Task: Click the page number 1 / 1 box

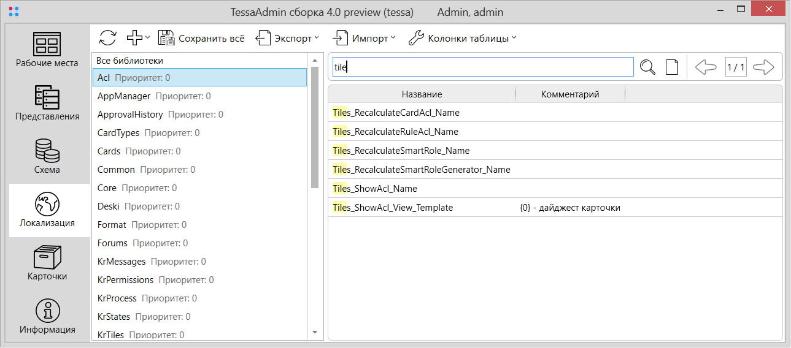Action: pos(735,67)
